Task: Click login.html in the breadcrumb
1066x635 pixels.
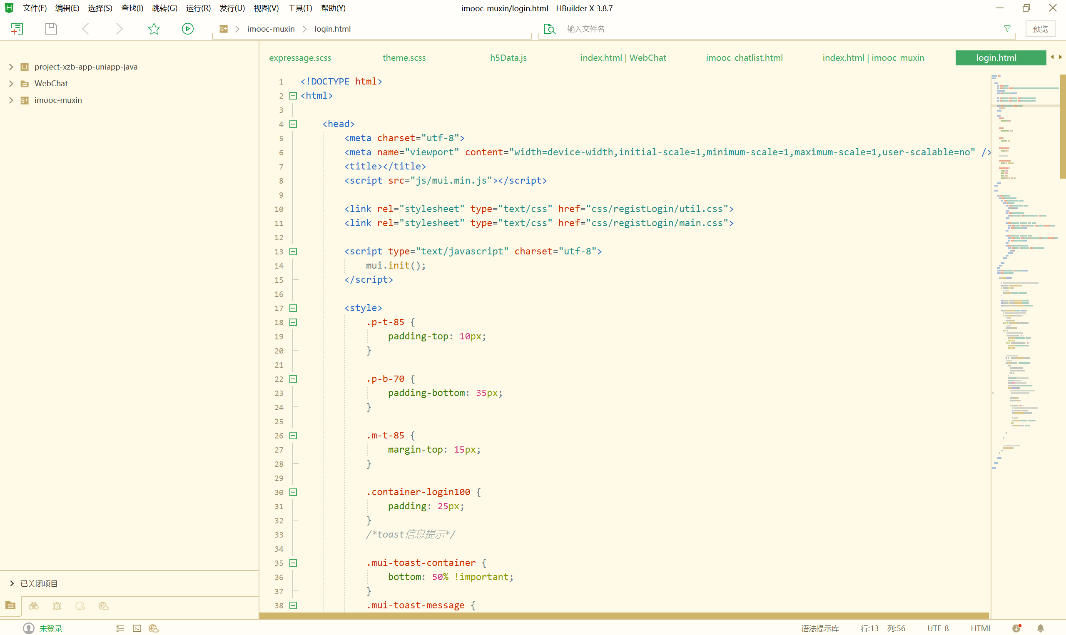Action: (x=332, y=29)
